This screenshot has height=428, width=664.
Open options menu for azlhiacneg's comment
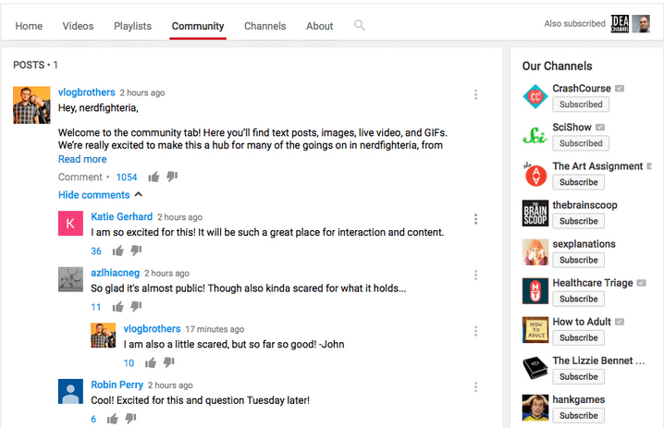pyautogui.click(x=475, y=275)
